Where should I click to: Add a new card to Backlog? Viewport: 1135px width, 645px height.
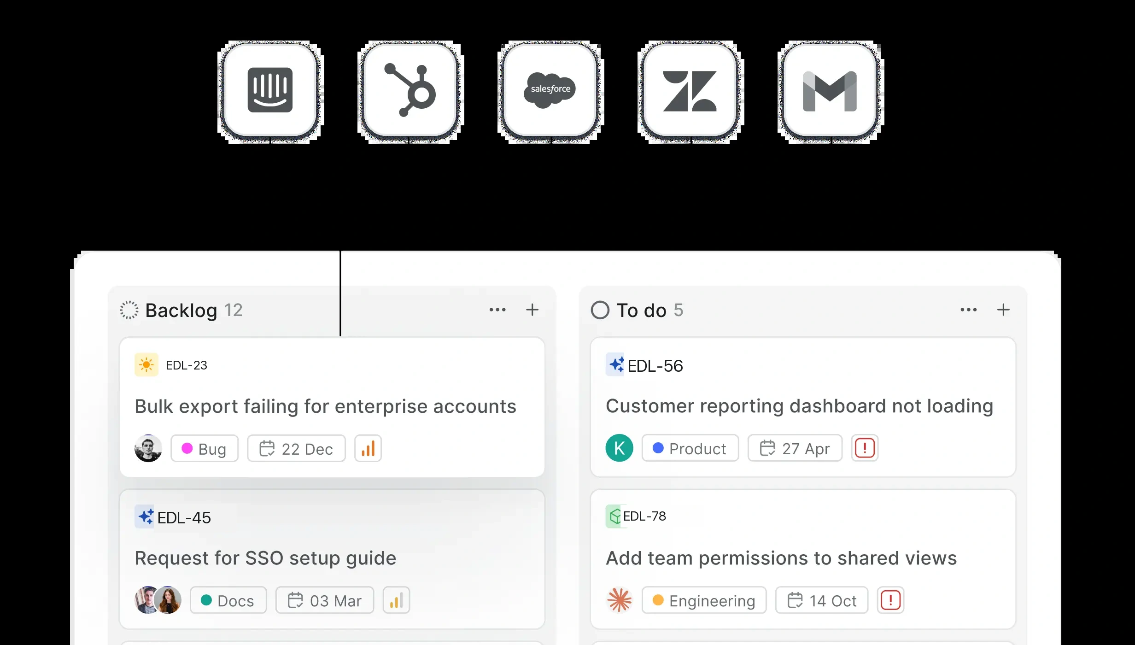[532, 310]
